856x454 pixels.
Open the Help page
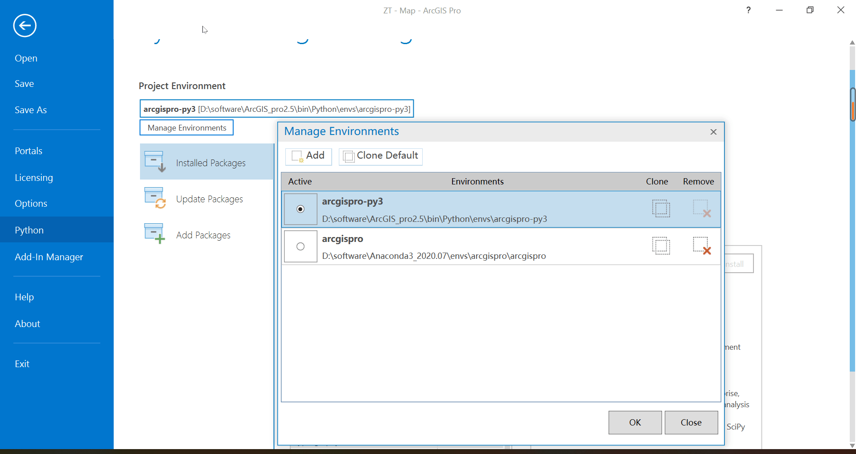(24, 297)
